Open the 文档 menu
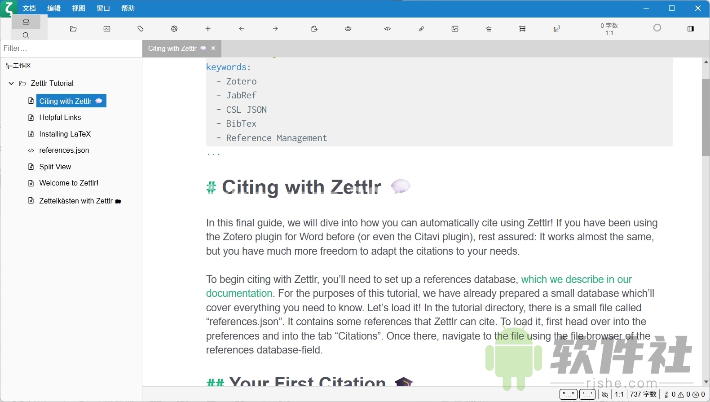This screenshot has height=402, width=710. click(29, 8)
